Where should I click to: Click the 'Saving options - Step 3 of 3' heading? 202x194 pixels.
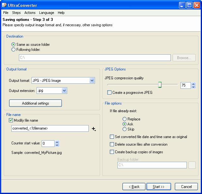tap(28, 20)
